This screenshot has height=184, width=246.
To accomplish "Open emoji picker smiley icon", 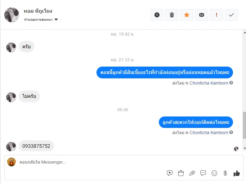I will pyautogui.click(x=214, y=173).
